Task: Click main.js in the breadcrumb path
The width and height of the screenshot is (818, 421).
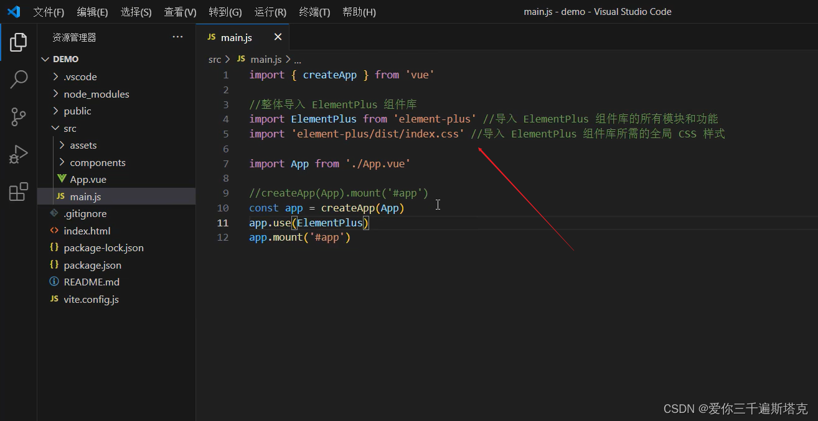Action: tap(266, 59)
